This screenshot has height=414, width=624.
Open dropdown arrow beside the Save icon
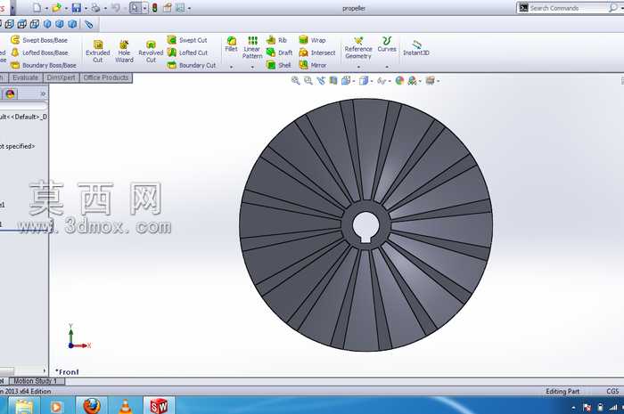86,8
